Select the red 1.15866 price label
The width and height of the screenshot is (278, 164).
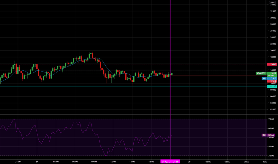click(x=272, y=64)
